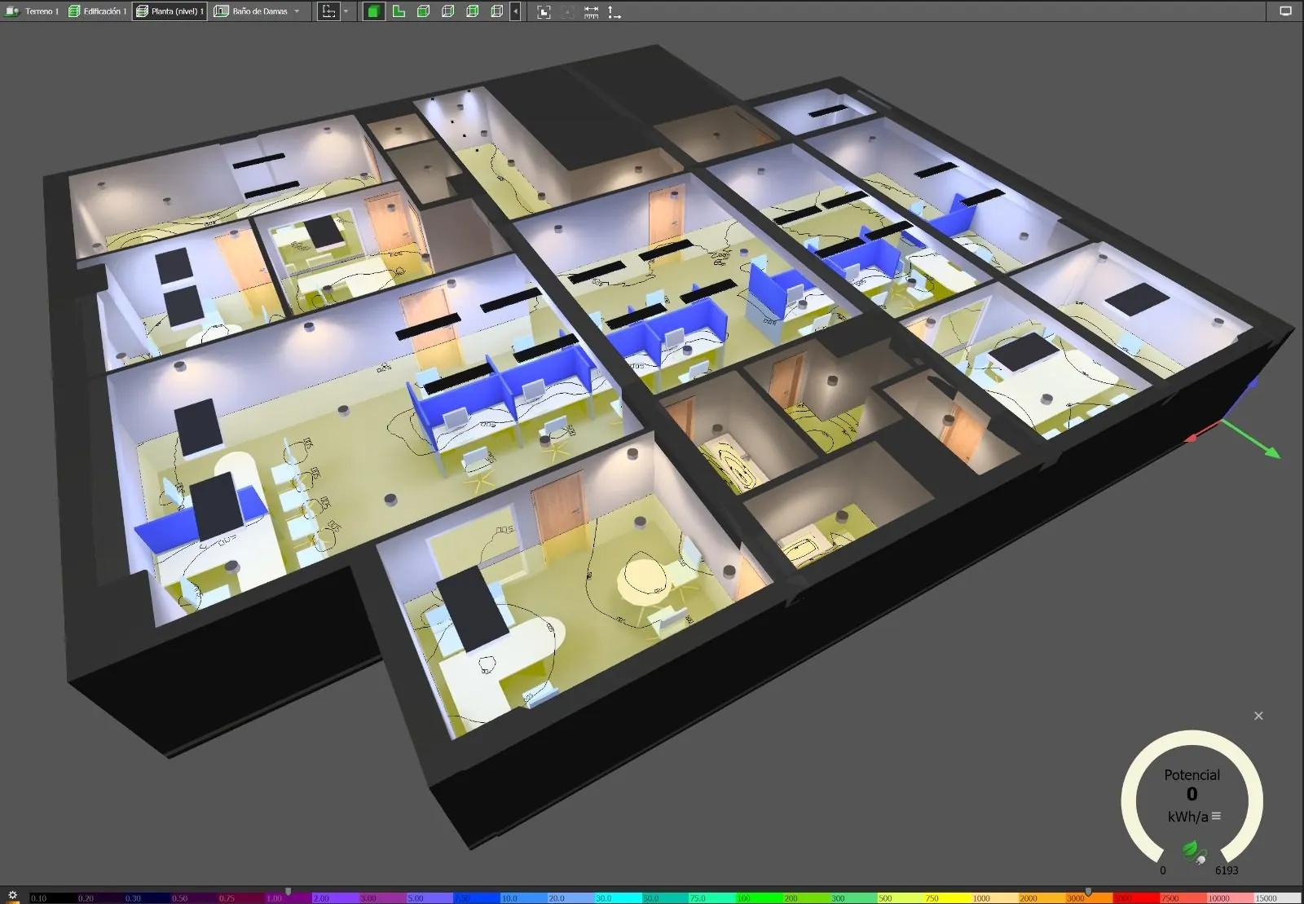Open the selection tool dropdown arrow
The image size is (1304, 904).
(x=346, y=11)
